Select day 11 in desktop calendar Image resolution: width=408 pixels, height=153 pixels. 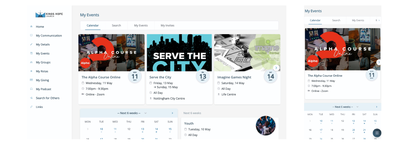pos(115,129)
